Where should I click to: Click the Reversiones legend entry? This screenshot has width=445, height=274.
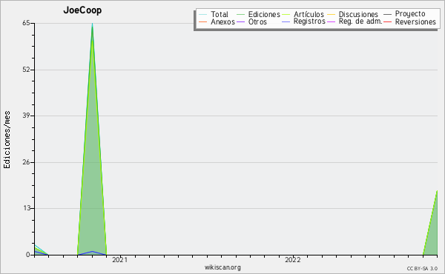pyautogui.click(x=410, y=21)
